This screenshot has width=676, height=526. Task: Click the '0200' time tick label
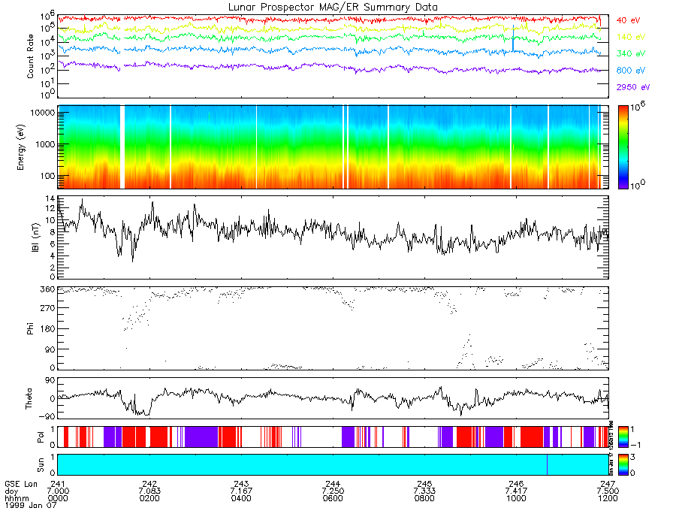point(149,498)
